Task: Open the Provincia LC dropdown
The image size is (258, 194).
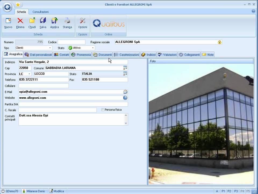Action: coord(29,74)
